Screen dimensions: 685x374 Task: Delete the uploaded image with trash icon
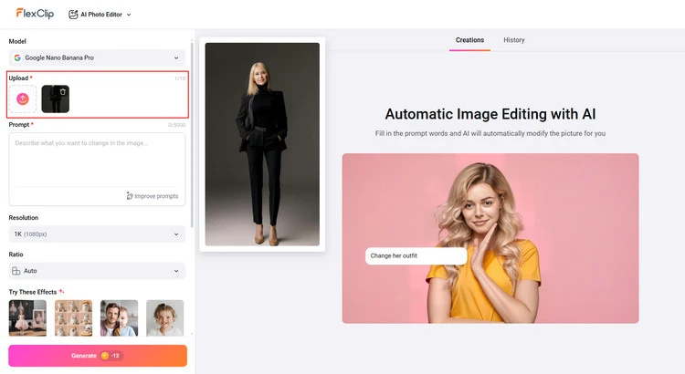pyautogui.click(x=62, y=92)
